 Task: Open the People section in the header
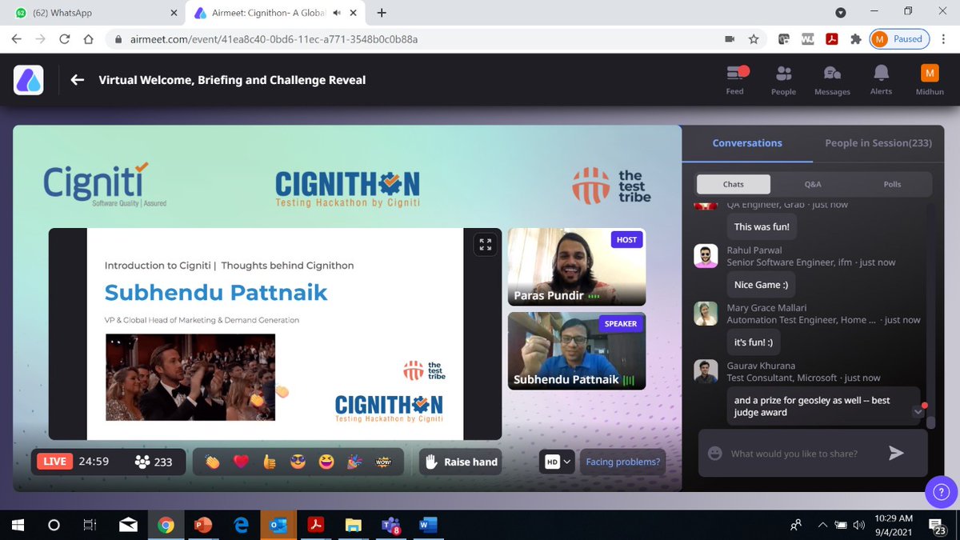[783, 74]
